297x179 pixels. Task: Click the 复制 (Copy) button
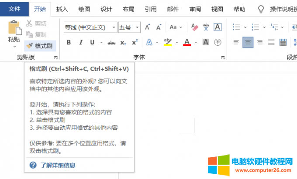[36, 34]
